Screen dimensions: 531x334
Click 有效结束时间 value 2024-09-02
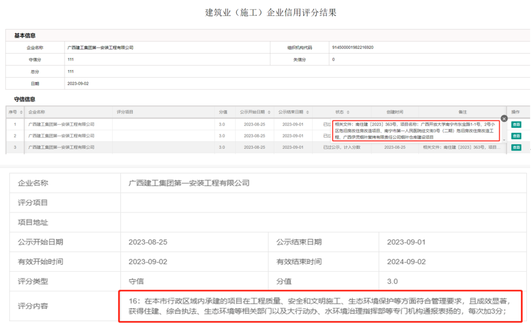(407, 262)
